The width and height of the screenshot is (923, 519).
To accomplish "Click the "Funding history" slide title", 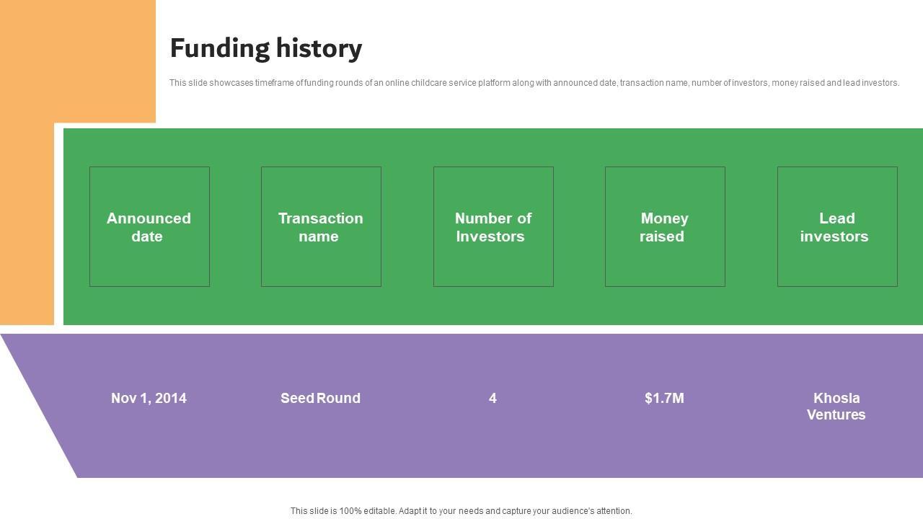I will coord(266,48).
